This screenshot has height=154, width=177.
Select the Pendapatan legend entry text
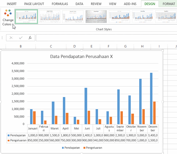pyautogui.click(x=72, y=148)
